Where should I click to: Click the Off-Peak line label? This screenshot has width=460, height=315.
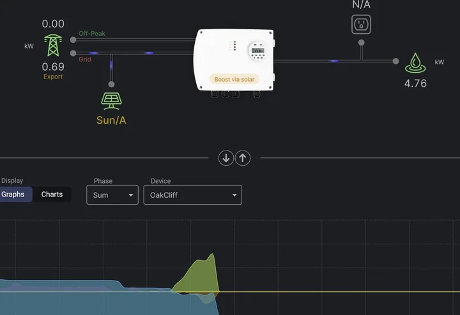pyautogui.click(x=92, y=33)
